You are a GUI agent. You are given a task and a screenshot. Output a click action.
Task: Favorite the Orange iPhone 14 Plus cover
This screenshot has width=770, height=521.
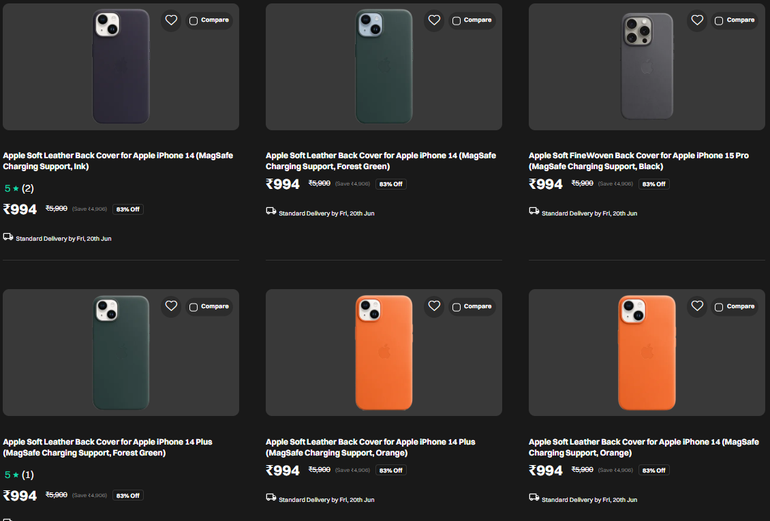pyautogui.click(x=434, y=306)
